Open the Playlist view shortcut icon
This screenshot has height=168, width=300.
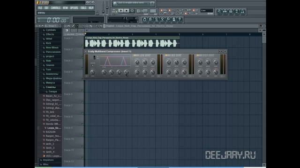(219, 12)
